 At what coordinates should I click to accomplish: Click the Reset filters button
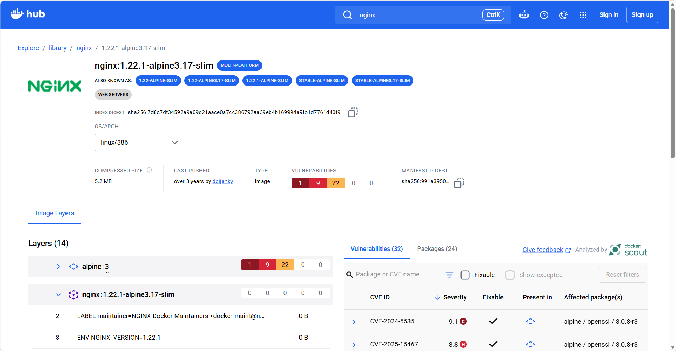tap(623, 275)
